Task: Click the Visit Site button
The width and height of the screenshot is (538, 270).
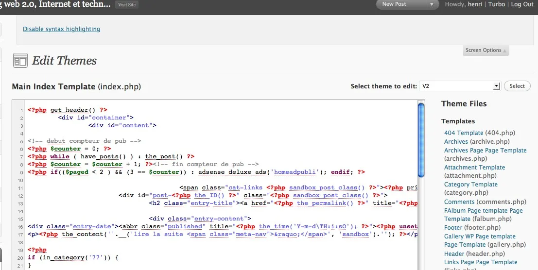Action: [127, 5]
